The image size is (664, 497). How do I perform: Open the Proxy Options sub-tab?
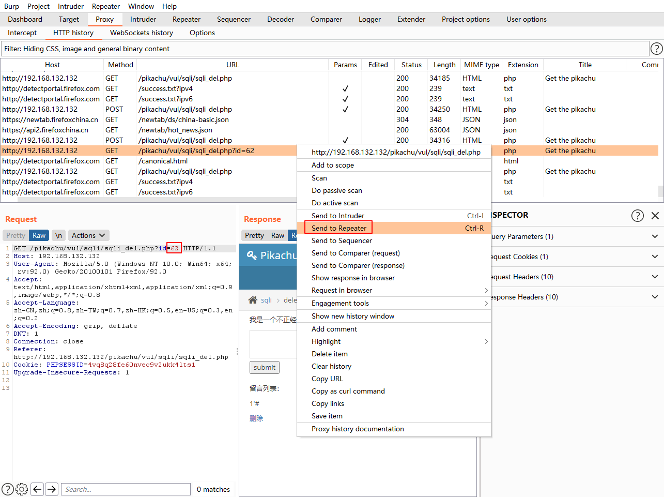[202, 33]
